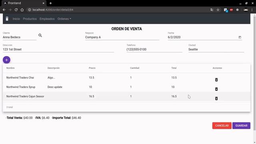Click the Fecha field showing 6/2/2020
The height and width of the screenshot is (144, 256).
202,37
